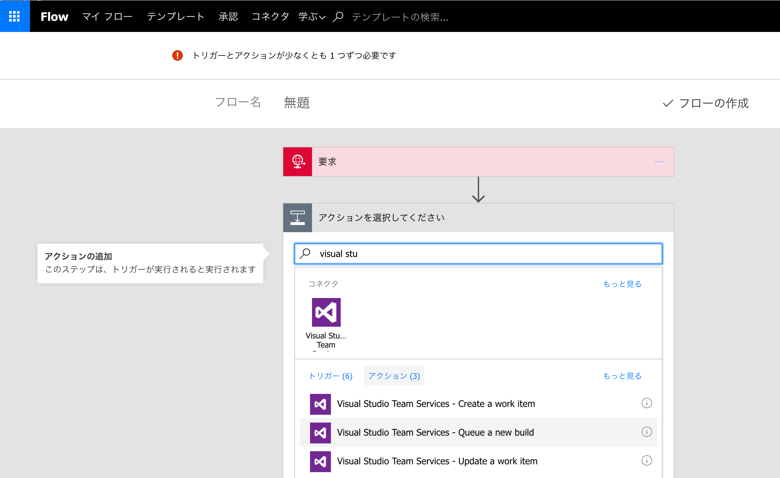This screenshot has width=780, height=478.
Task: Choose Create a work item action
Action: (x=478, y=404)
